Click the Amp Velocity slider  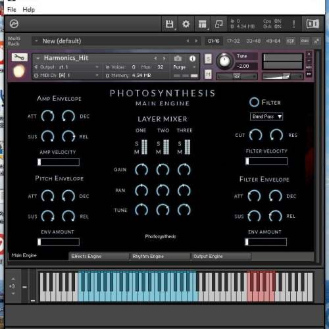tap(59, 162)
